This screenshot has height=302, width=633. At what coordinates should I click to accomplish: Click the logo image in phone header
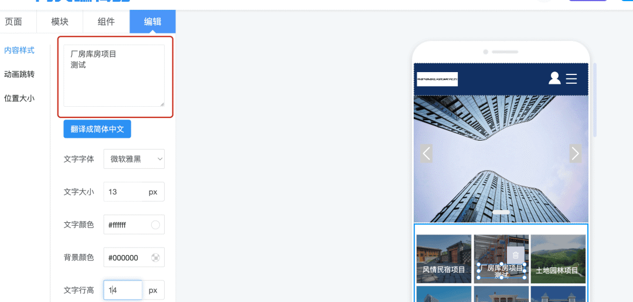[437, 79]
